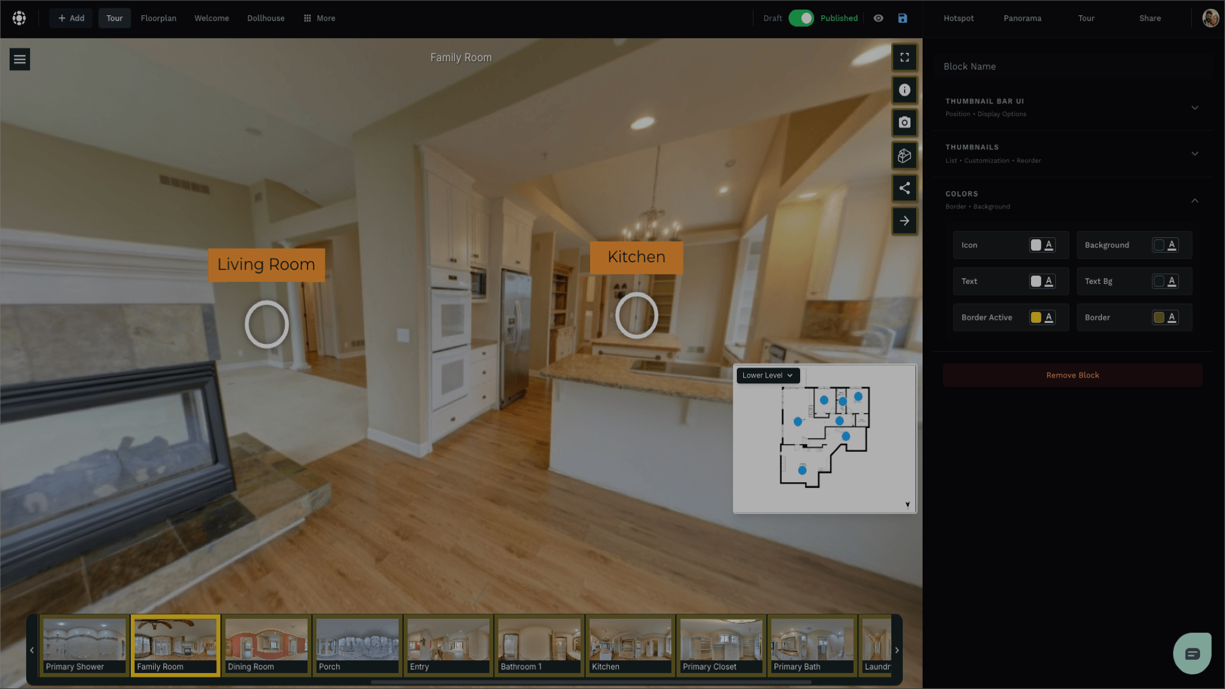Open the Icon color swatch

point(1043,245)
